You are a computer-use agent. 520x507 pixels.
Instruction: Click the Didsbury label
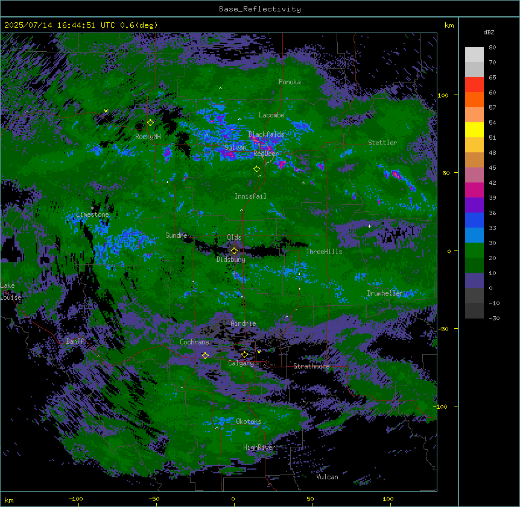pos(231,260)
